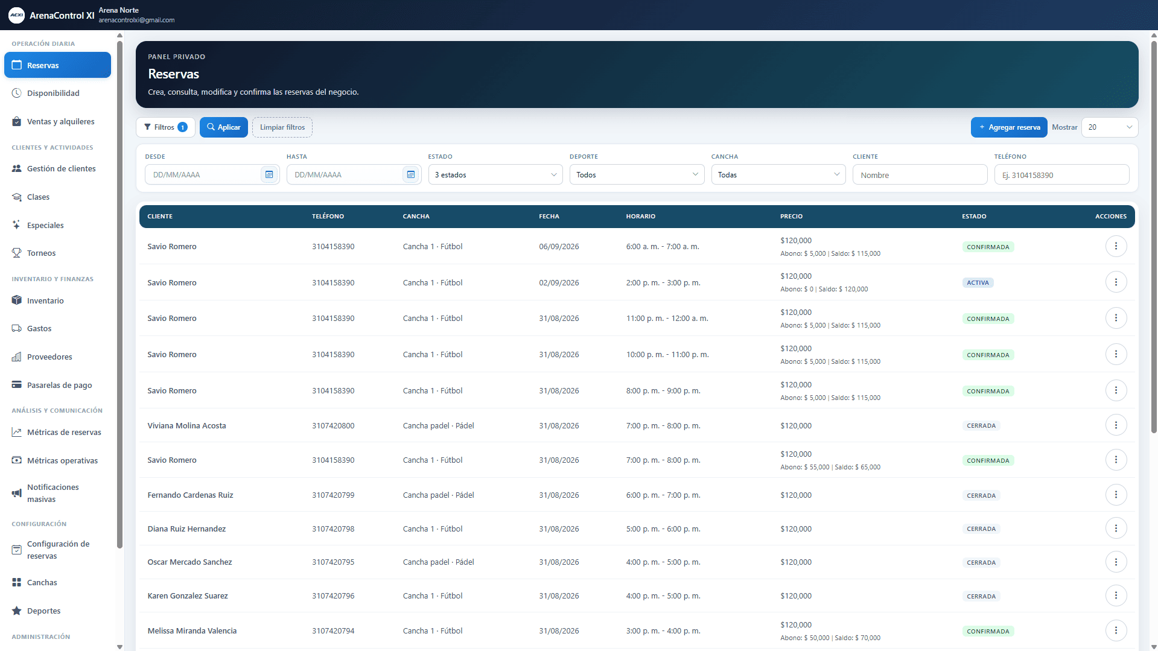Open actions menu for Oscar Mercado Sanchez row

click(x=1116, y=562)
